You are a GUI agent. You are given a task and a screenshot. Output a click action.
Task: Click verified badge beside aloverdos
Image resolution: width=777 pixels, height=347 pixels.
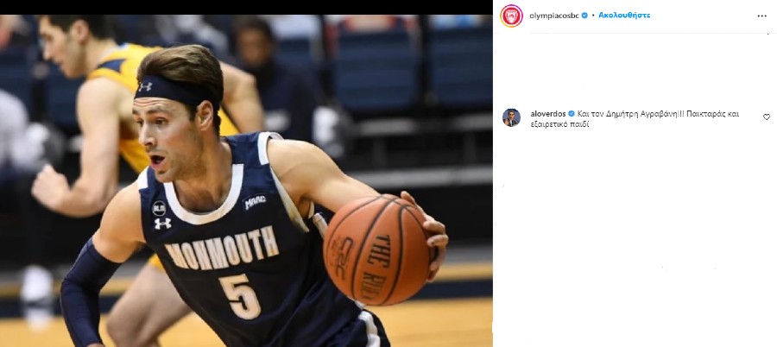(x=572, y=114)
